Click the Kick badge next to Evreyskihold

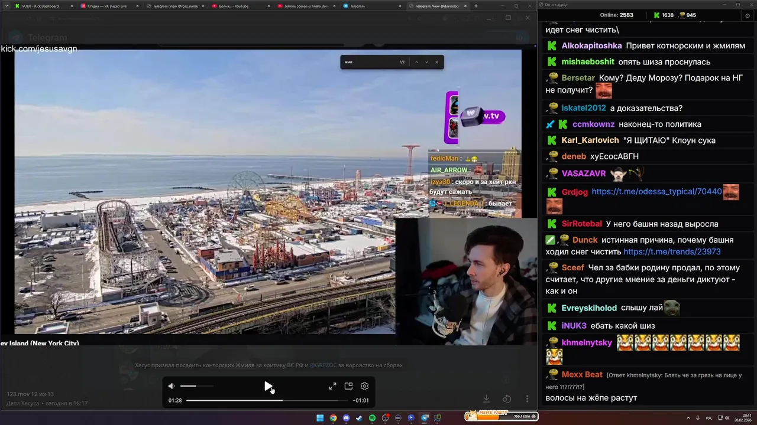pyautogui.click(x=552, y=308)
